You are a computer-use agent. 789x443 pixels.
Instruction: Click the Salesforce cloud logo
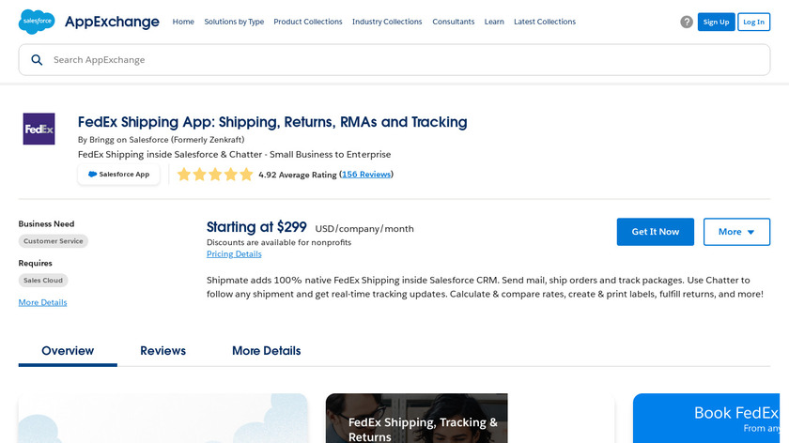click(37, 22)
